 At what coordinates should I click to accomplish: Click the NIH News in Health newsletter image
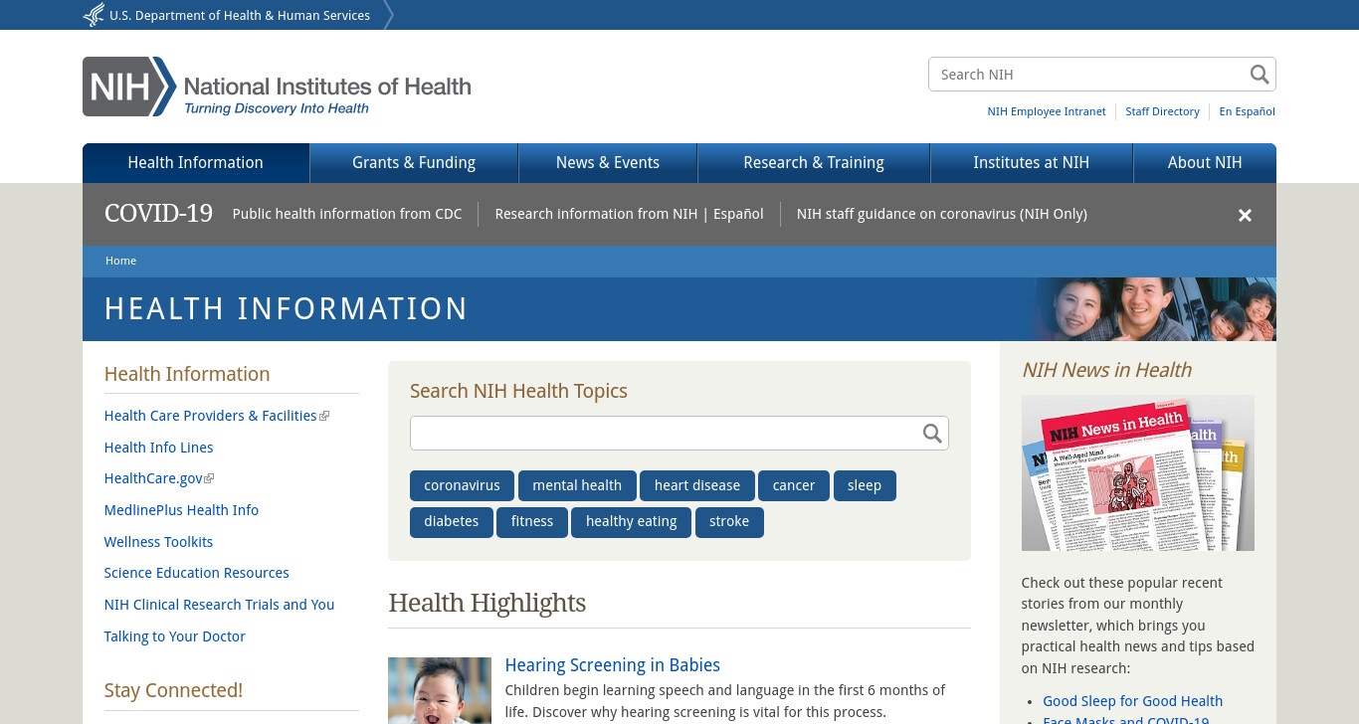(1137, 472)
